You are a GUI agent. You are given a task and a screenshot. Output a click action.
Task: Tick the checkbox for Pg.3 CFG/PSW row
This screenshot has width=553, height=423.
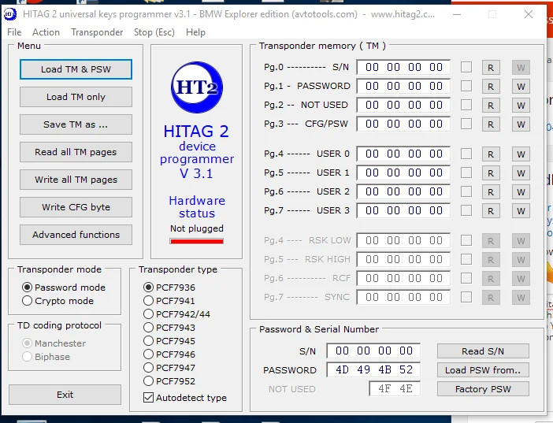tap(466, 124)
